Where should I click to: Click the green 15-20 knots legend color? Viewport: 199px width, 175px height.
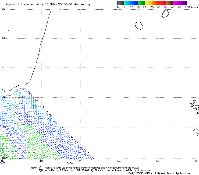141,3
